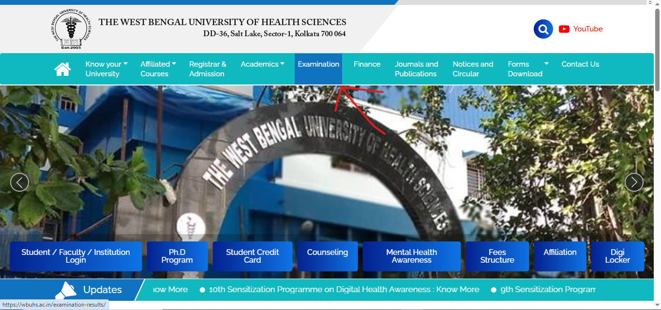Select Finance in navigation bar

[x=367, y=64]
